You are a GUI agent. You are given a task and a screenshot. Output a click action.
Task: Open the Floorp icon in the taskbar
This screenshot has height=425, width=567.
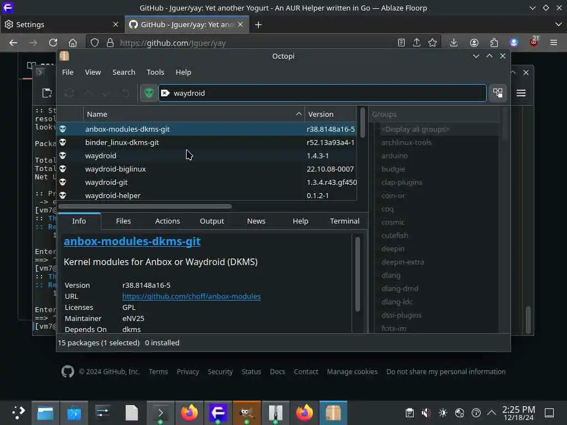tap(218, 413)
